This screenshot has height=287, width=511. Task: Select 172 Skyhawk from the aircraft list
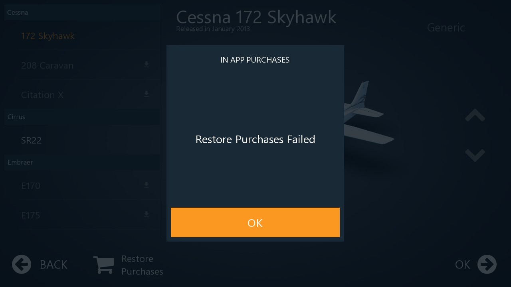pos(48,36)
